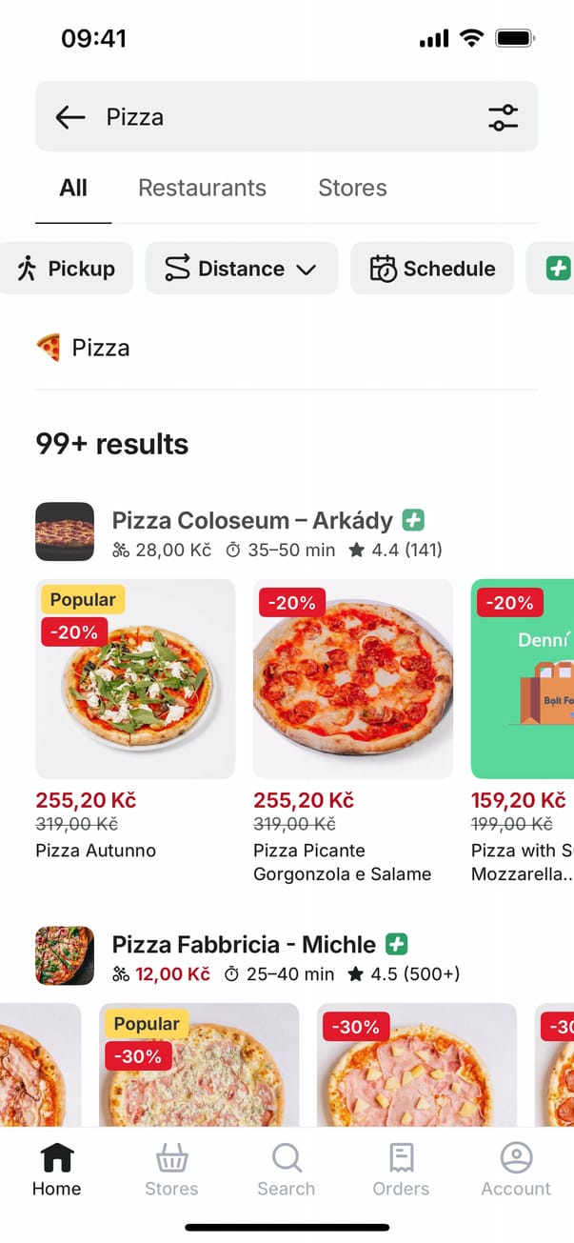Expand the Distance dropdown
This screenshot has height=1243, width=574.
click(x=241, y=269)
